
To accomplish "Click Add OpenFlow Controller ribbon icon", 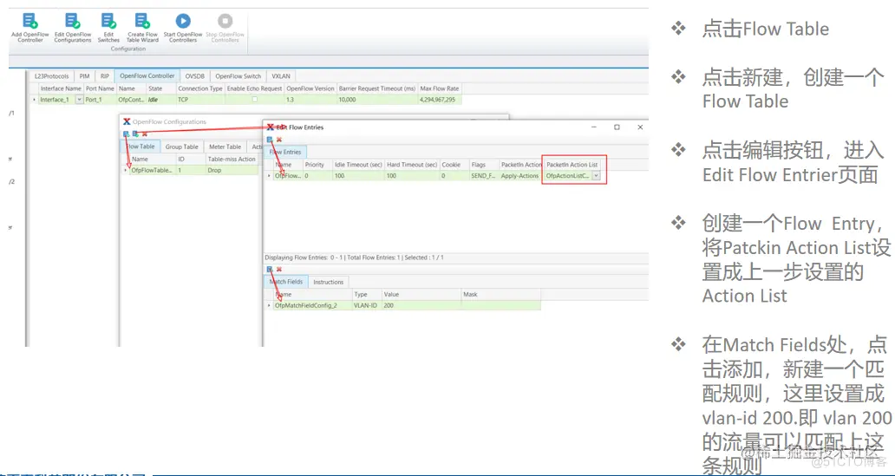I will [30, 21].
